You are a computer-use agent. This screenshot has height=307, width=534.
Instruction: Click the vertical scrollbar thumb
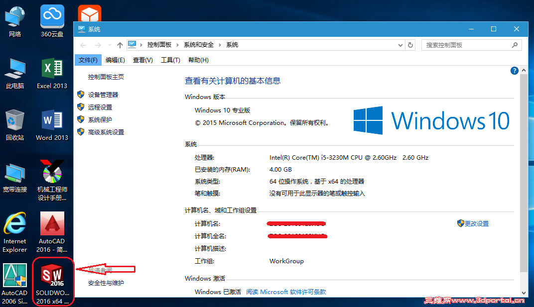click(524, 173)
